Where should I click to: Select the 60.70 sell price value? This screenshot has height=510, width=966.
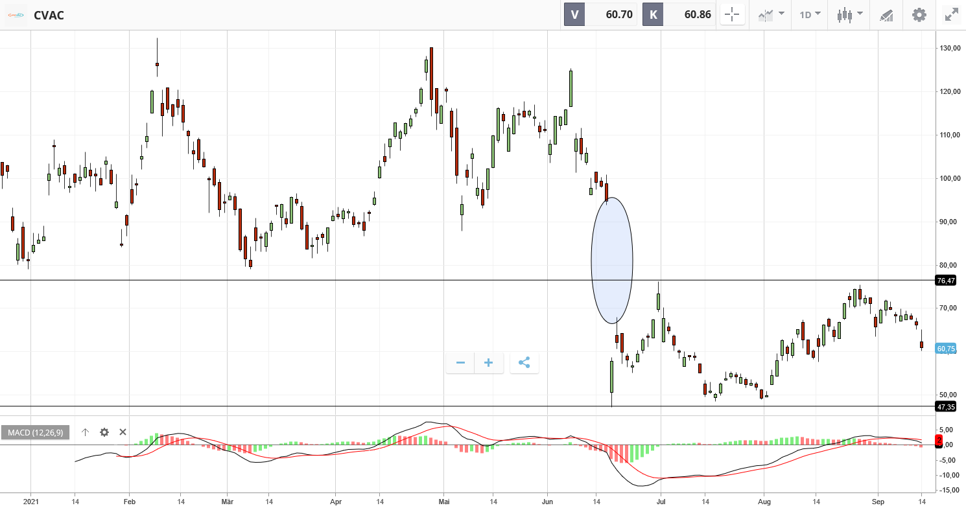tap(619, 14)
